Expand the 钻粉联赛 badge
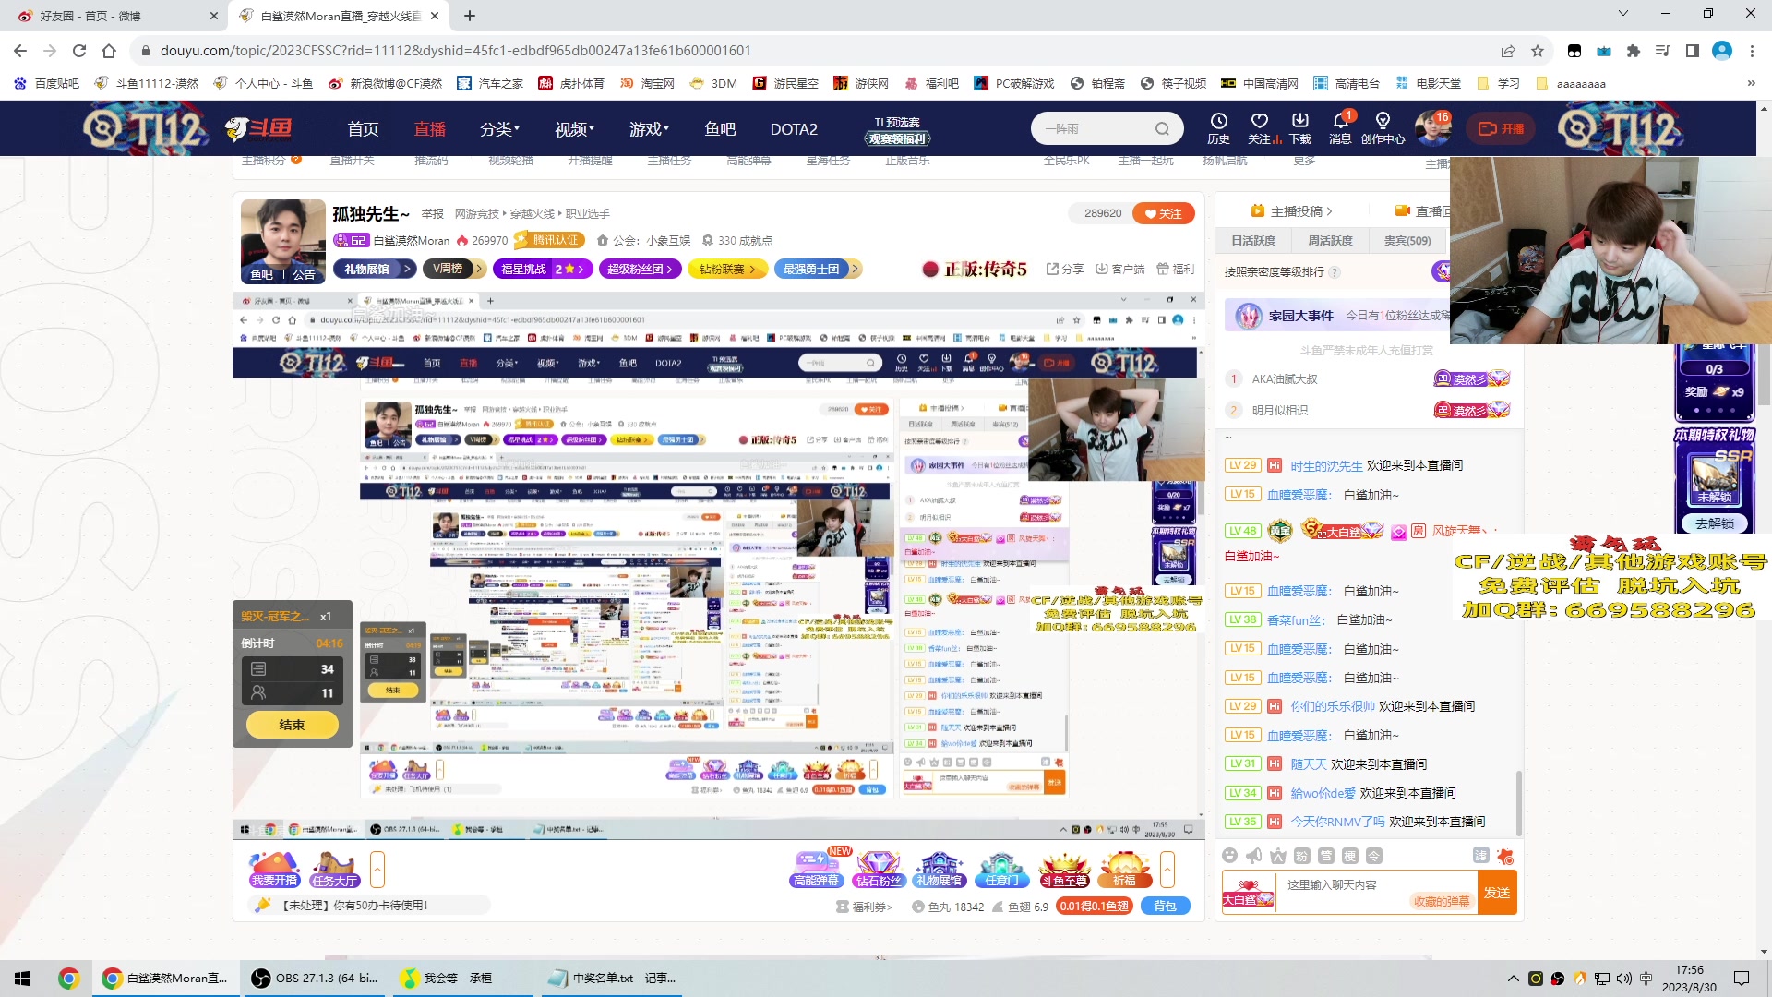The image size is (1772, 997). (x=727, y=269)
